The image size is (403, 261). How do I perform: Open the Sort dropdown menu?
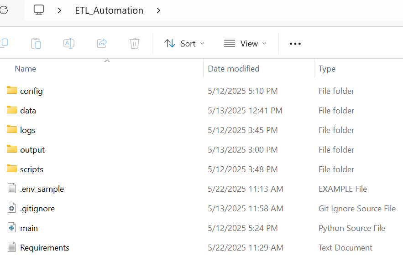(184, 44)
